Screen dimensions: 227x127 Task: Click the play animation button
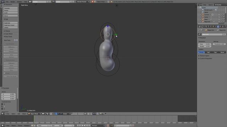[x=85, y=126]
